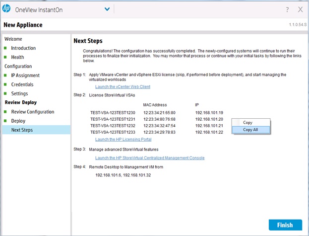Click the help question mark icon
309x236 pixels.
tap(287, 9)
